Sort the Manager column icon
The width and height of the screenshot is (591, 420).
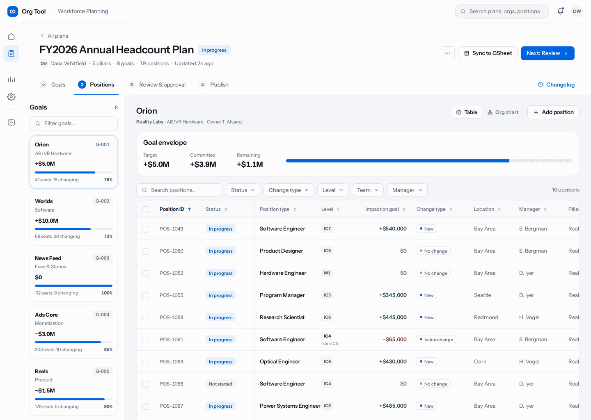tap(545, 209)
